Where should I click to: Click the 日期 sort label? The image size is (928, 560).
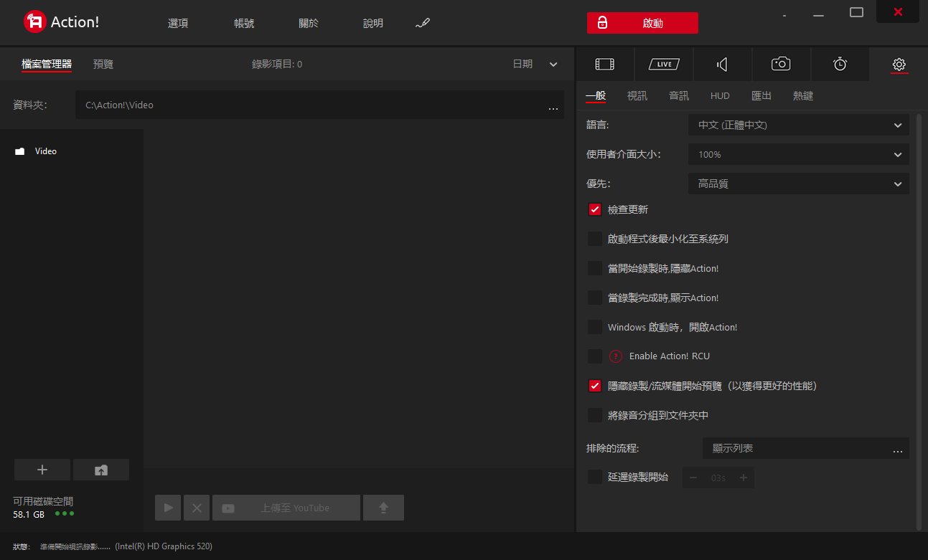(522, 64)
